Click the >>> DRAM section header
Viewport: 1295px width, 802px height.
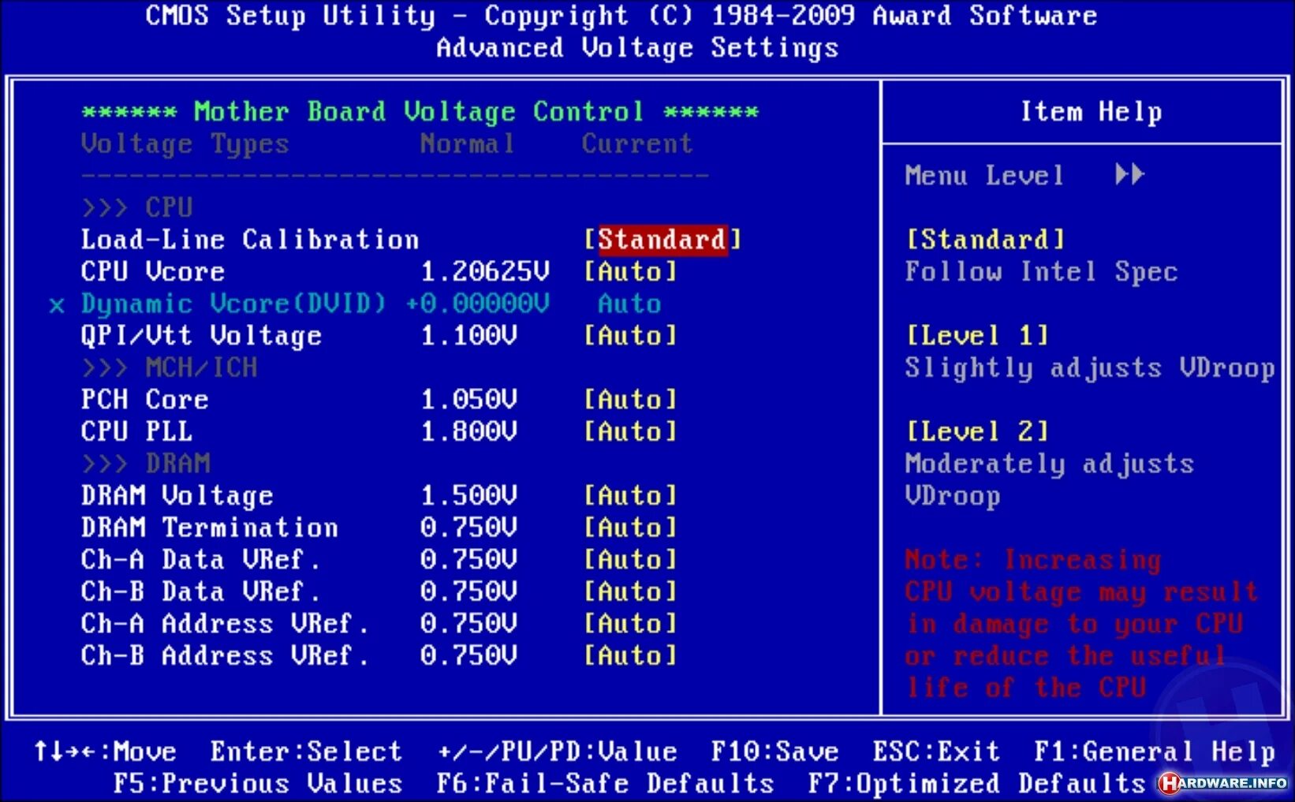(146, 464)
